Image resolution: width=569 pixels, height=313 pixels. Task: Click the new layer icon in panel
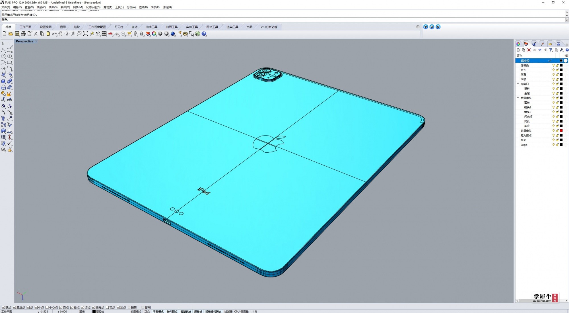pos(518,50)
